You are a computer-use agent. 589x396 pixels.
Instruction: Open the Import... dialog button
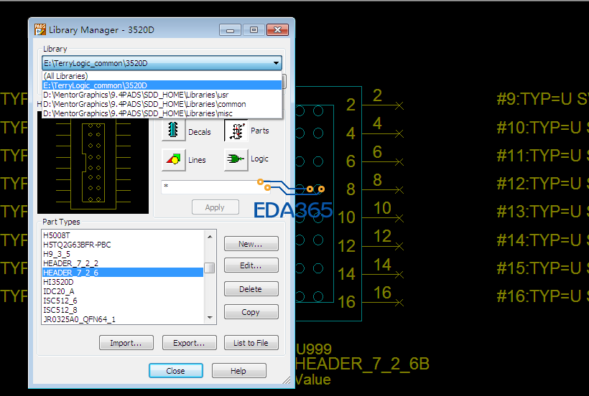pyautogui.click(x=126, y=343)
